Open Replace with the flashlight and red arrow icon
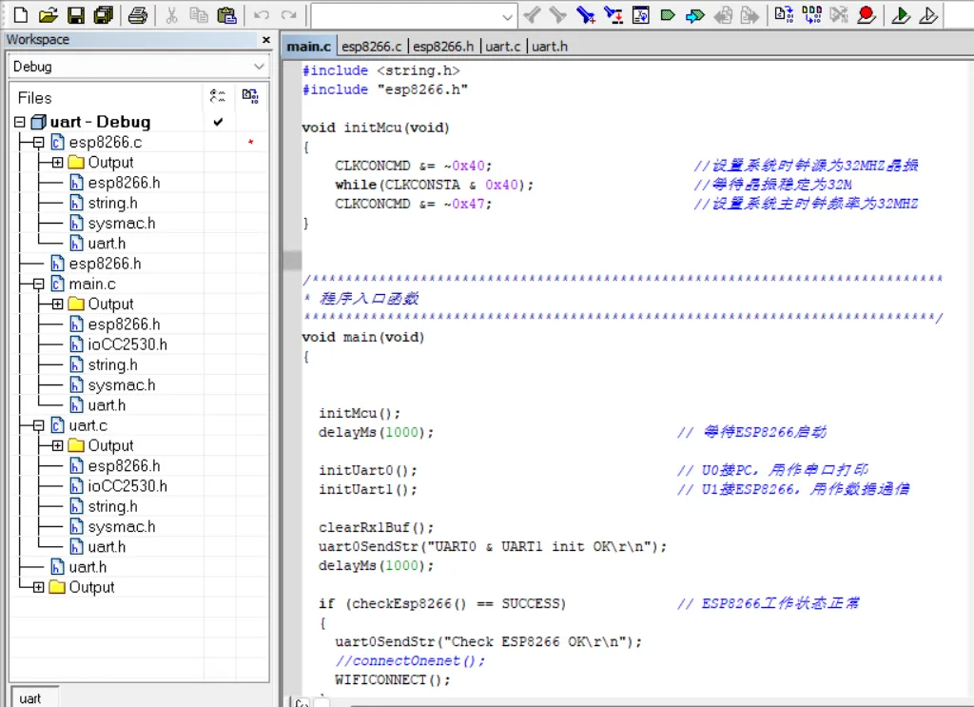 [x=614, y=15]
